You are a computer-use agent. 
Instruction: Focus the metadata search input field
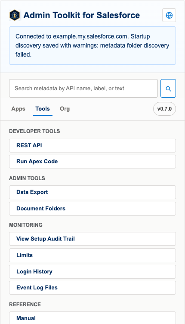point(83,89)
